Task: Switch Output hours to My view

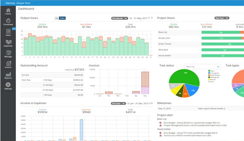Action: click(57, 18)
